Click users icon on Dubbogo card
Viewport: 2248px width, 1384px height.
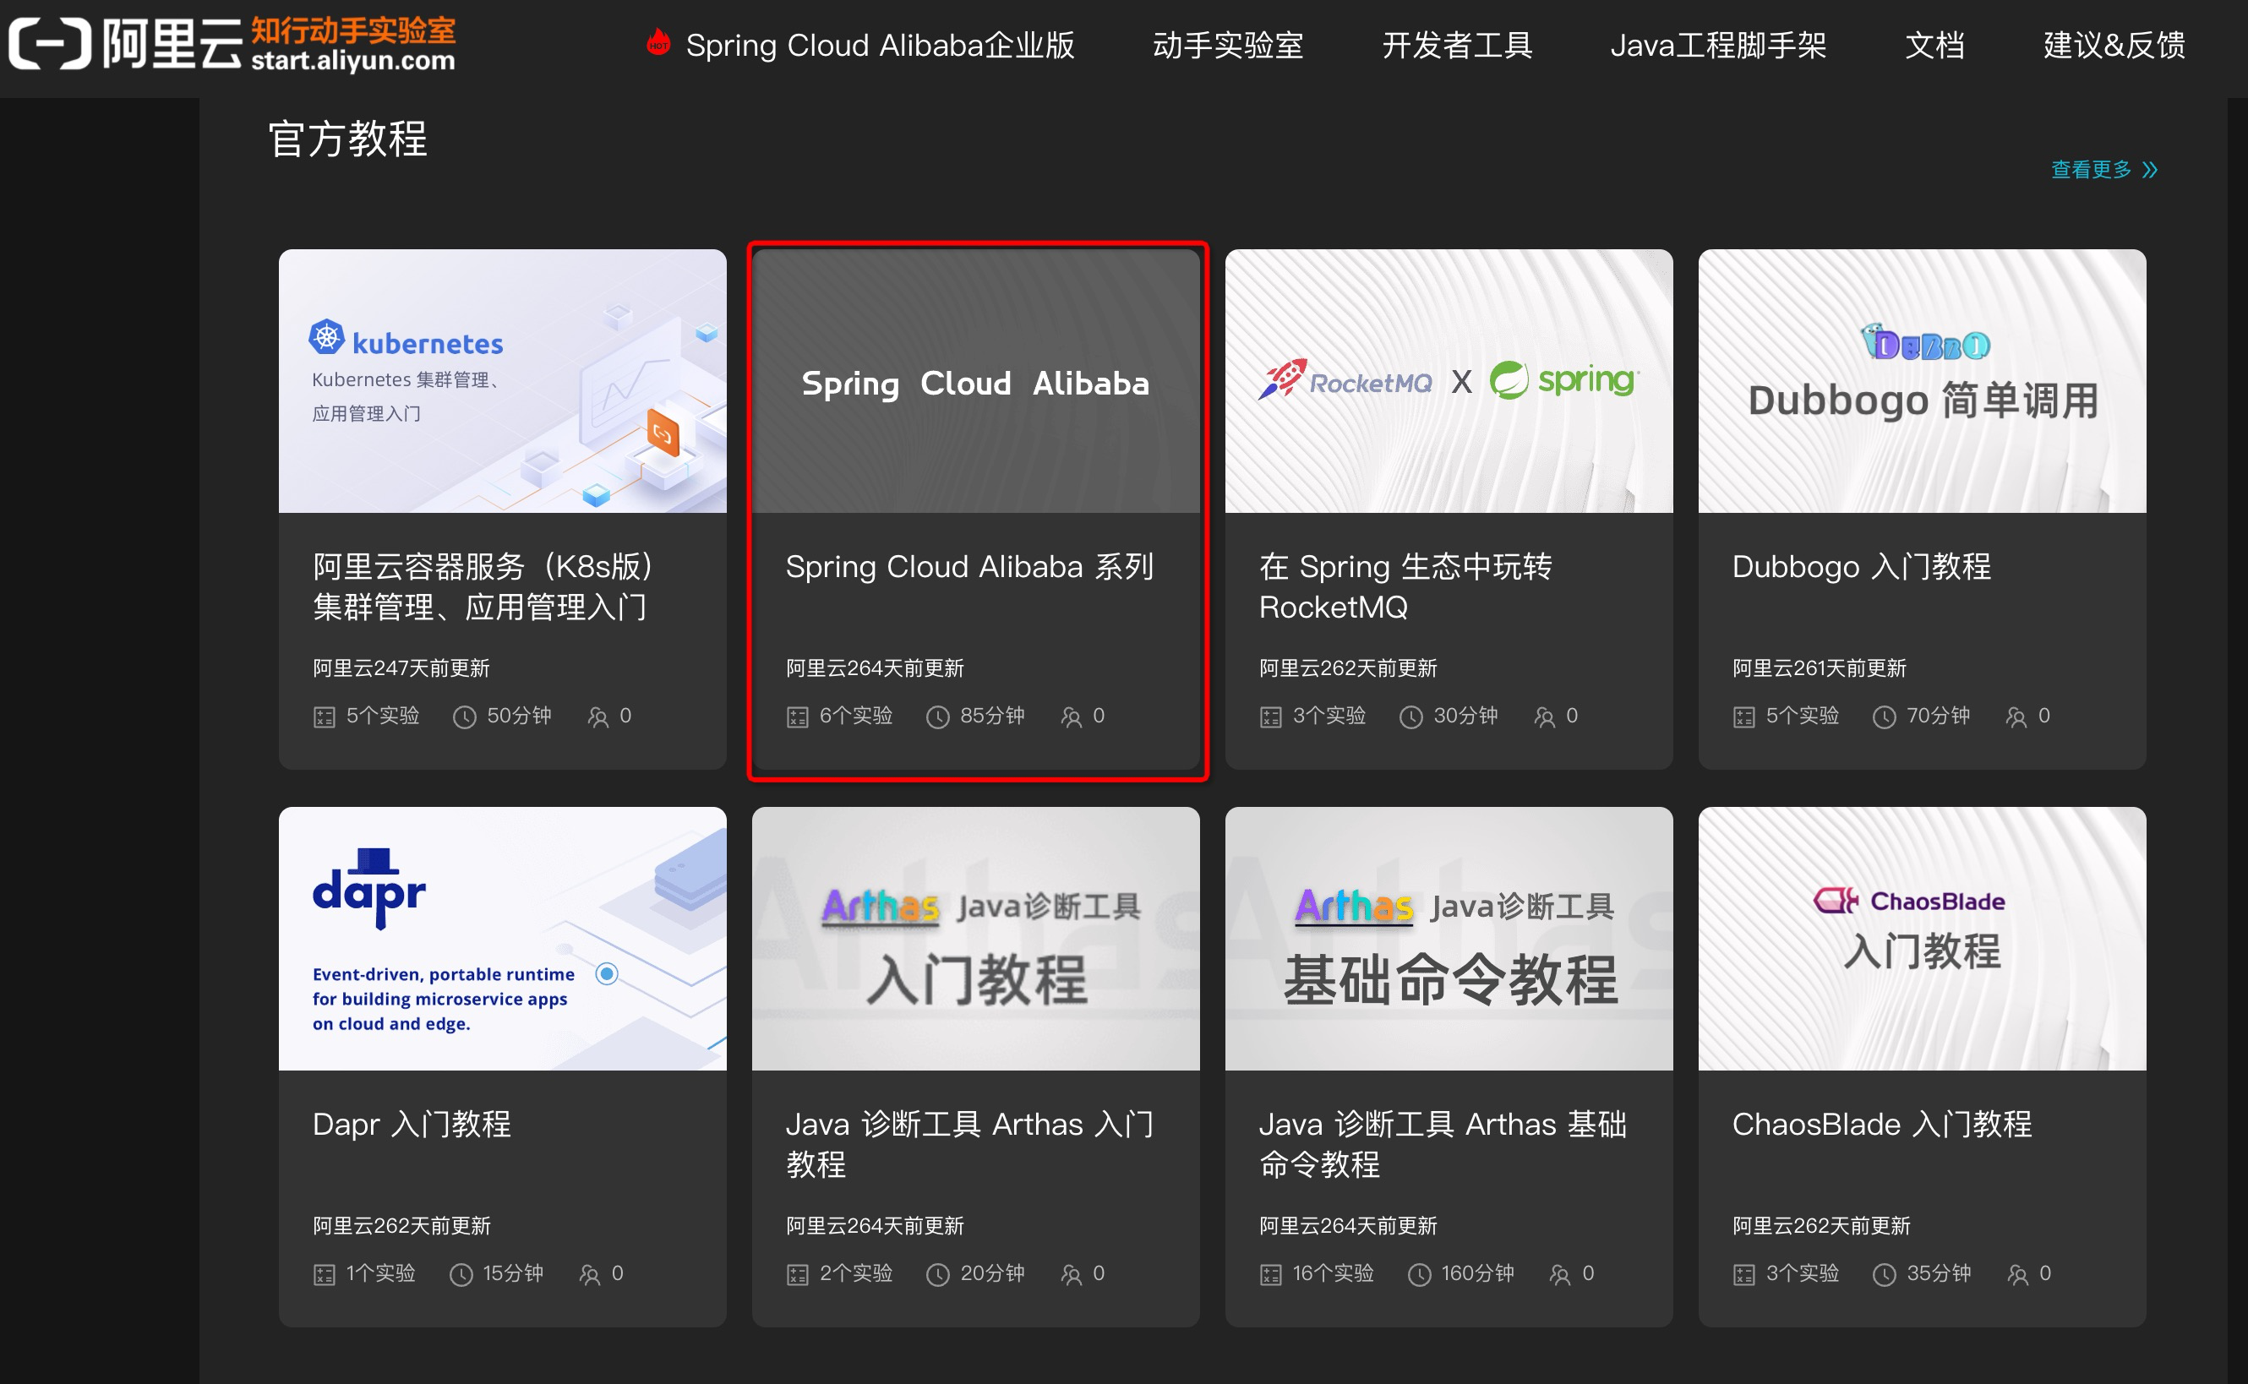(x=2016, y=717)
